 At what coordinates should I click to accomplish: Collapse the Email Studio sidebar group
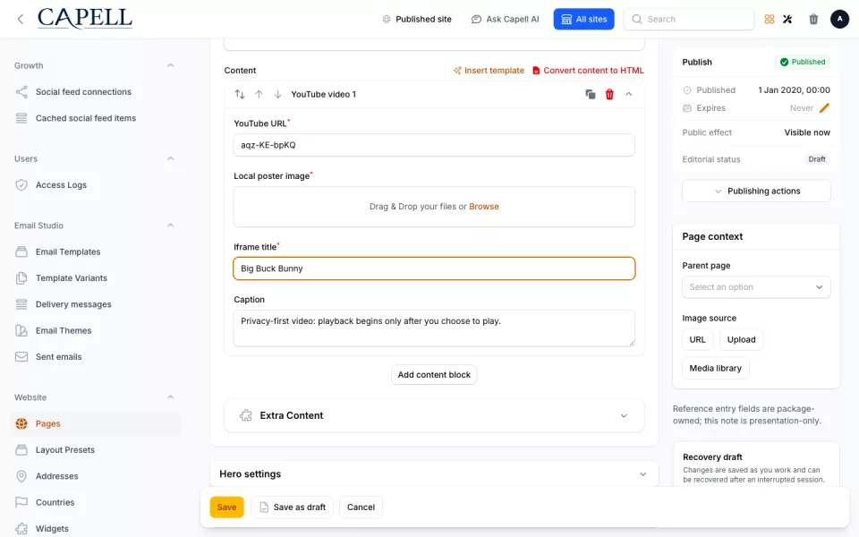coord(170,226)
